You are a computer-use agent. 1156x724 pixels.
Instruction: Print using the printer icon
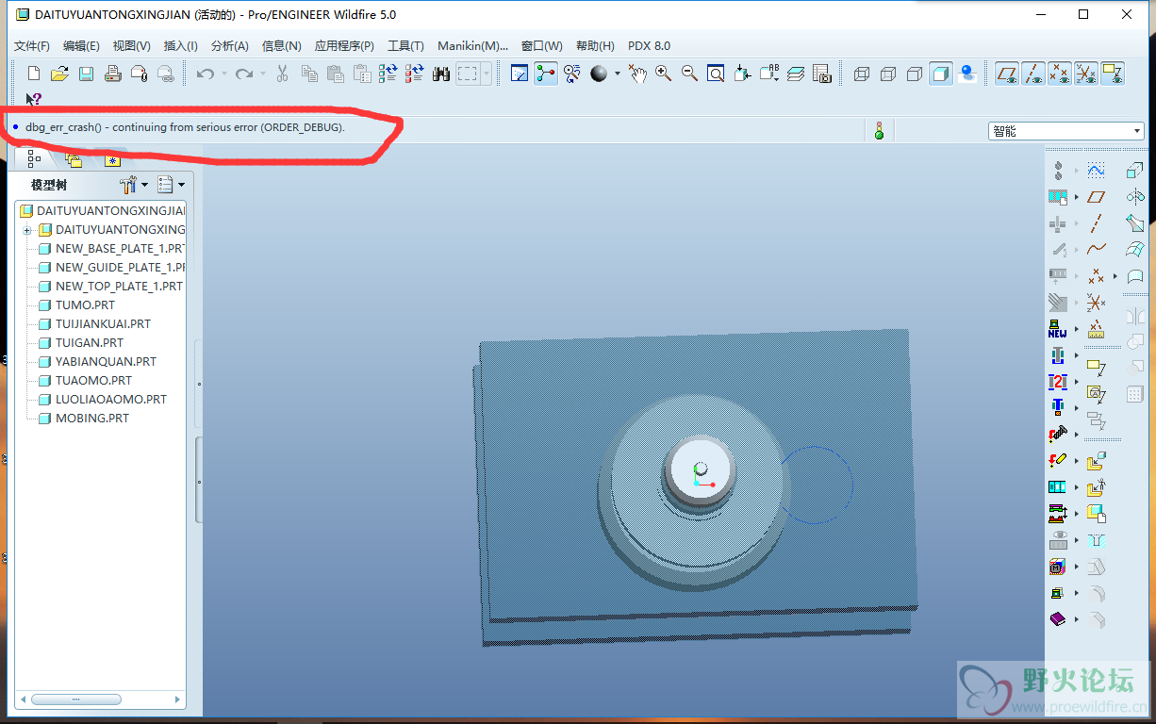click(112, 74)
